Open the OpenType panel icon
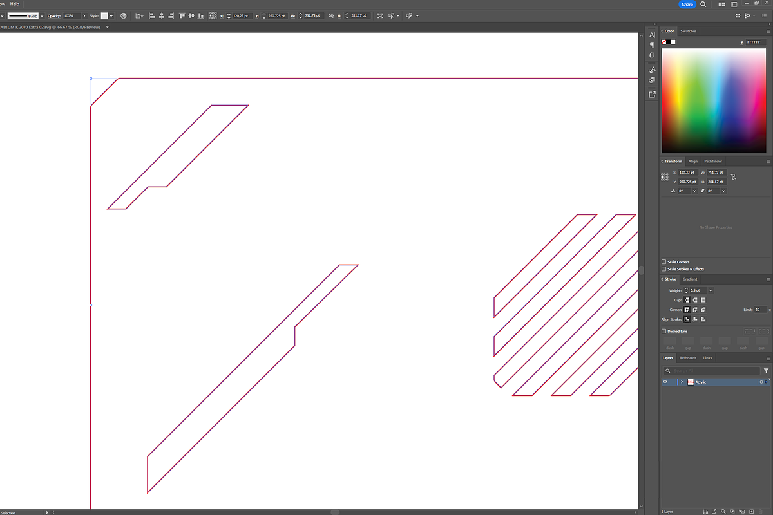The height and width of the screenshot is (515, 773). (652, 55)
